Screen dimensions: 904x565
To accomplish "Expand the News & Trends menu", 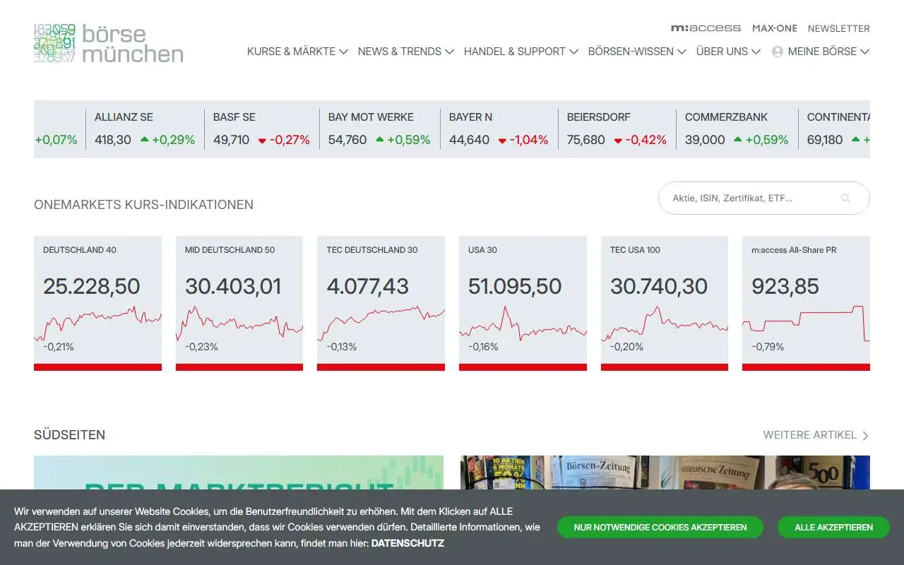I will pos(405,52).
